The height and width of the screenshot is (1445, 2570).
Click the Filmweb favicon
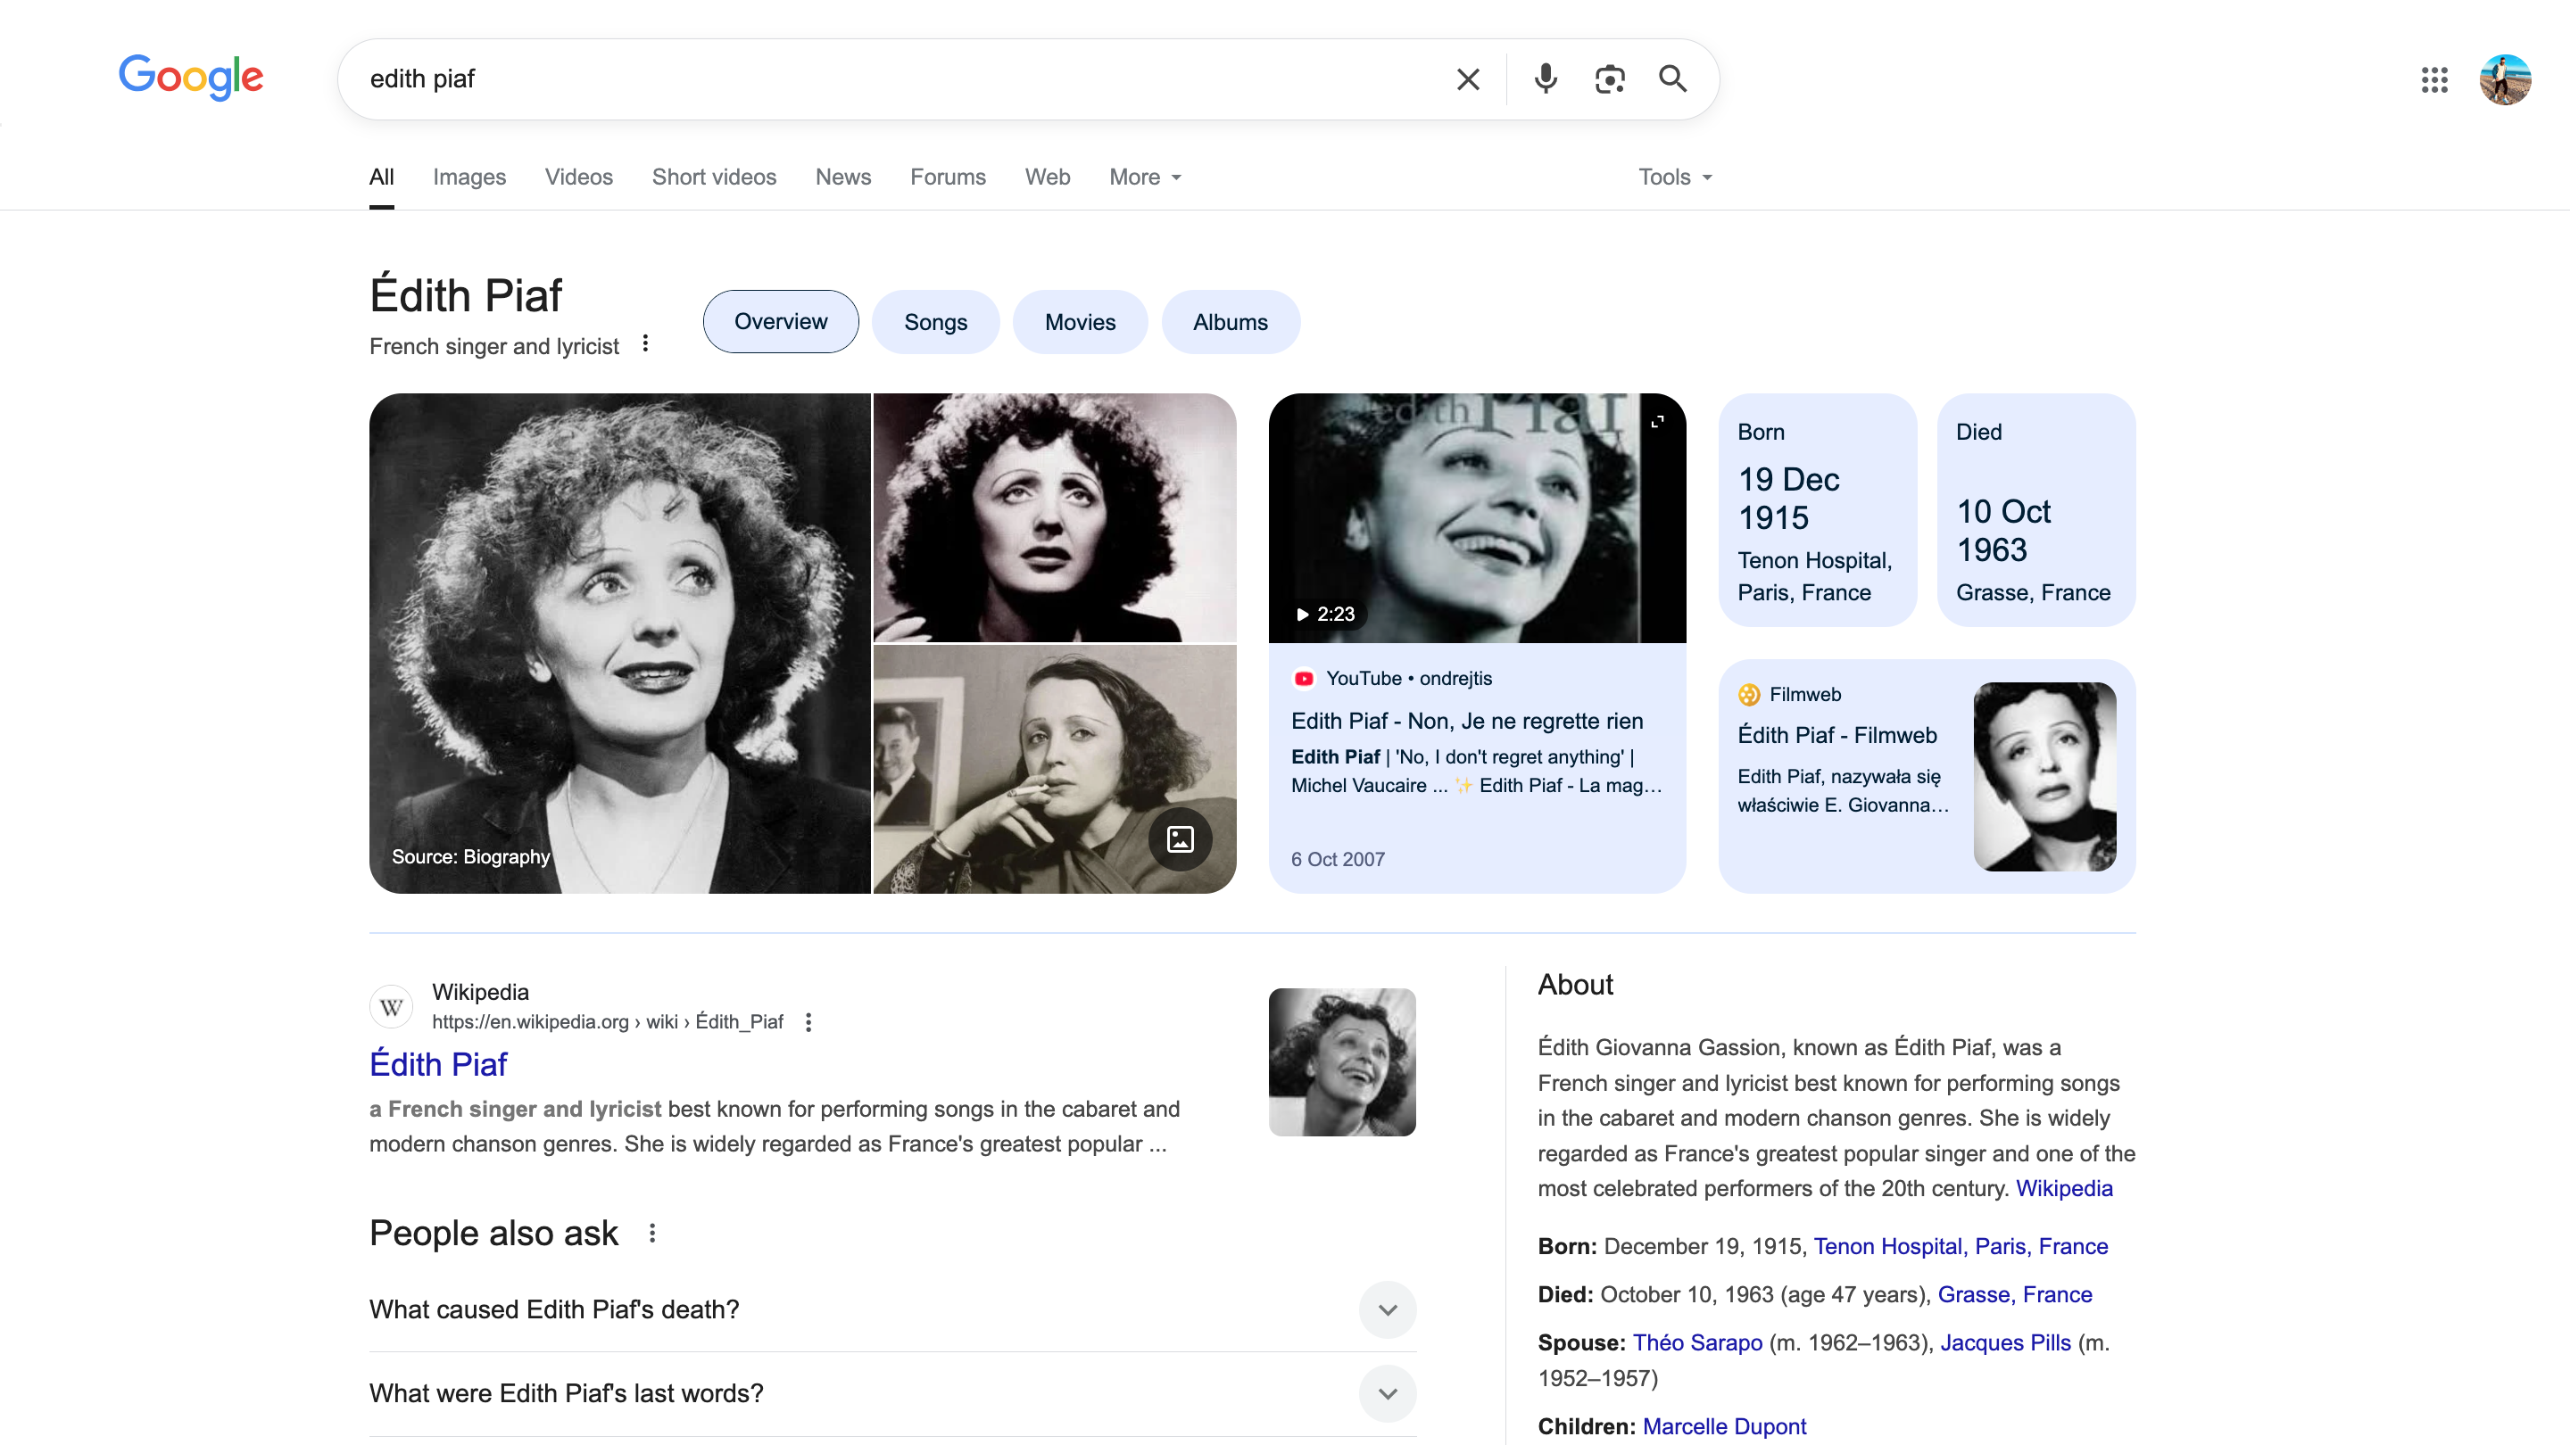(x=1749, y=694)
